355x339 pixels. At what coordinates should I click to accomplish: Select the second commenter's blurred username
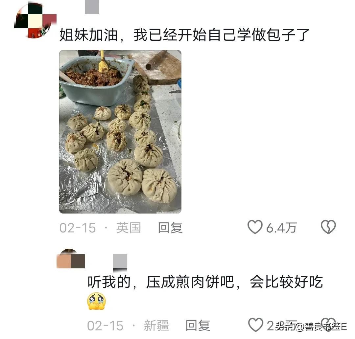[120, 262]
